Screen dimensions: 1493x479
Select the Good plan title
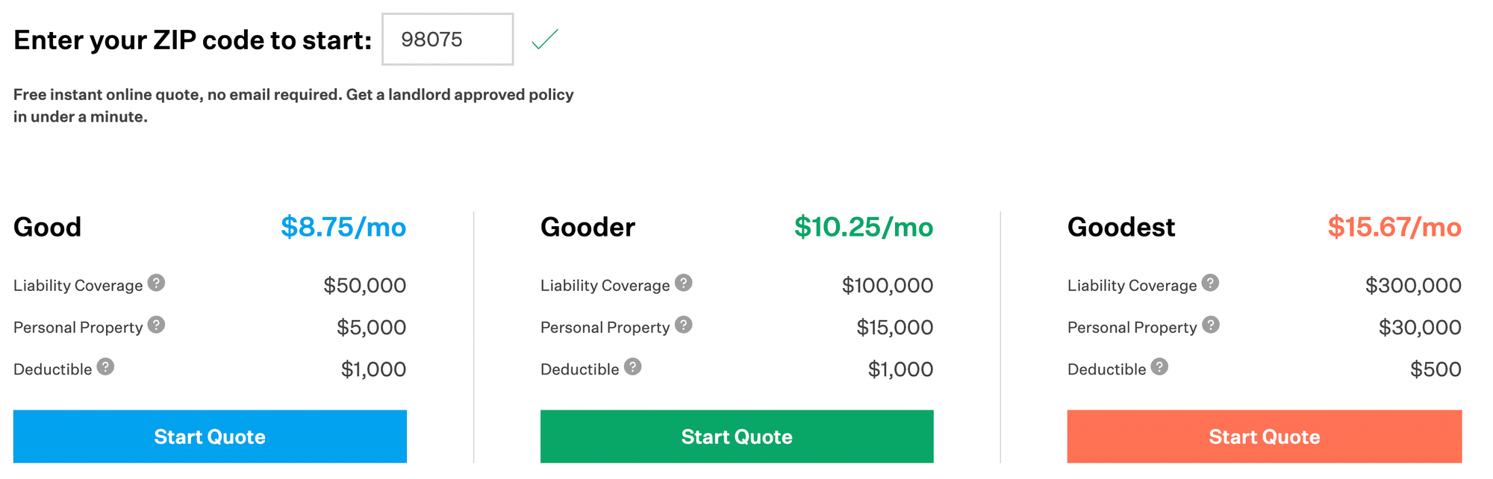click(x=47, y=227)
